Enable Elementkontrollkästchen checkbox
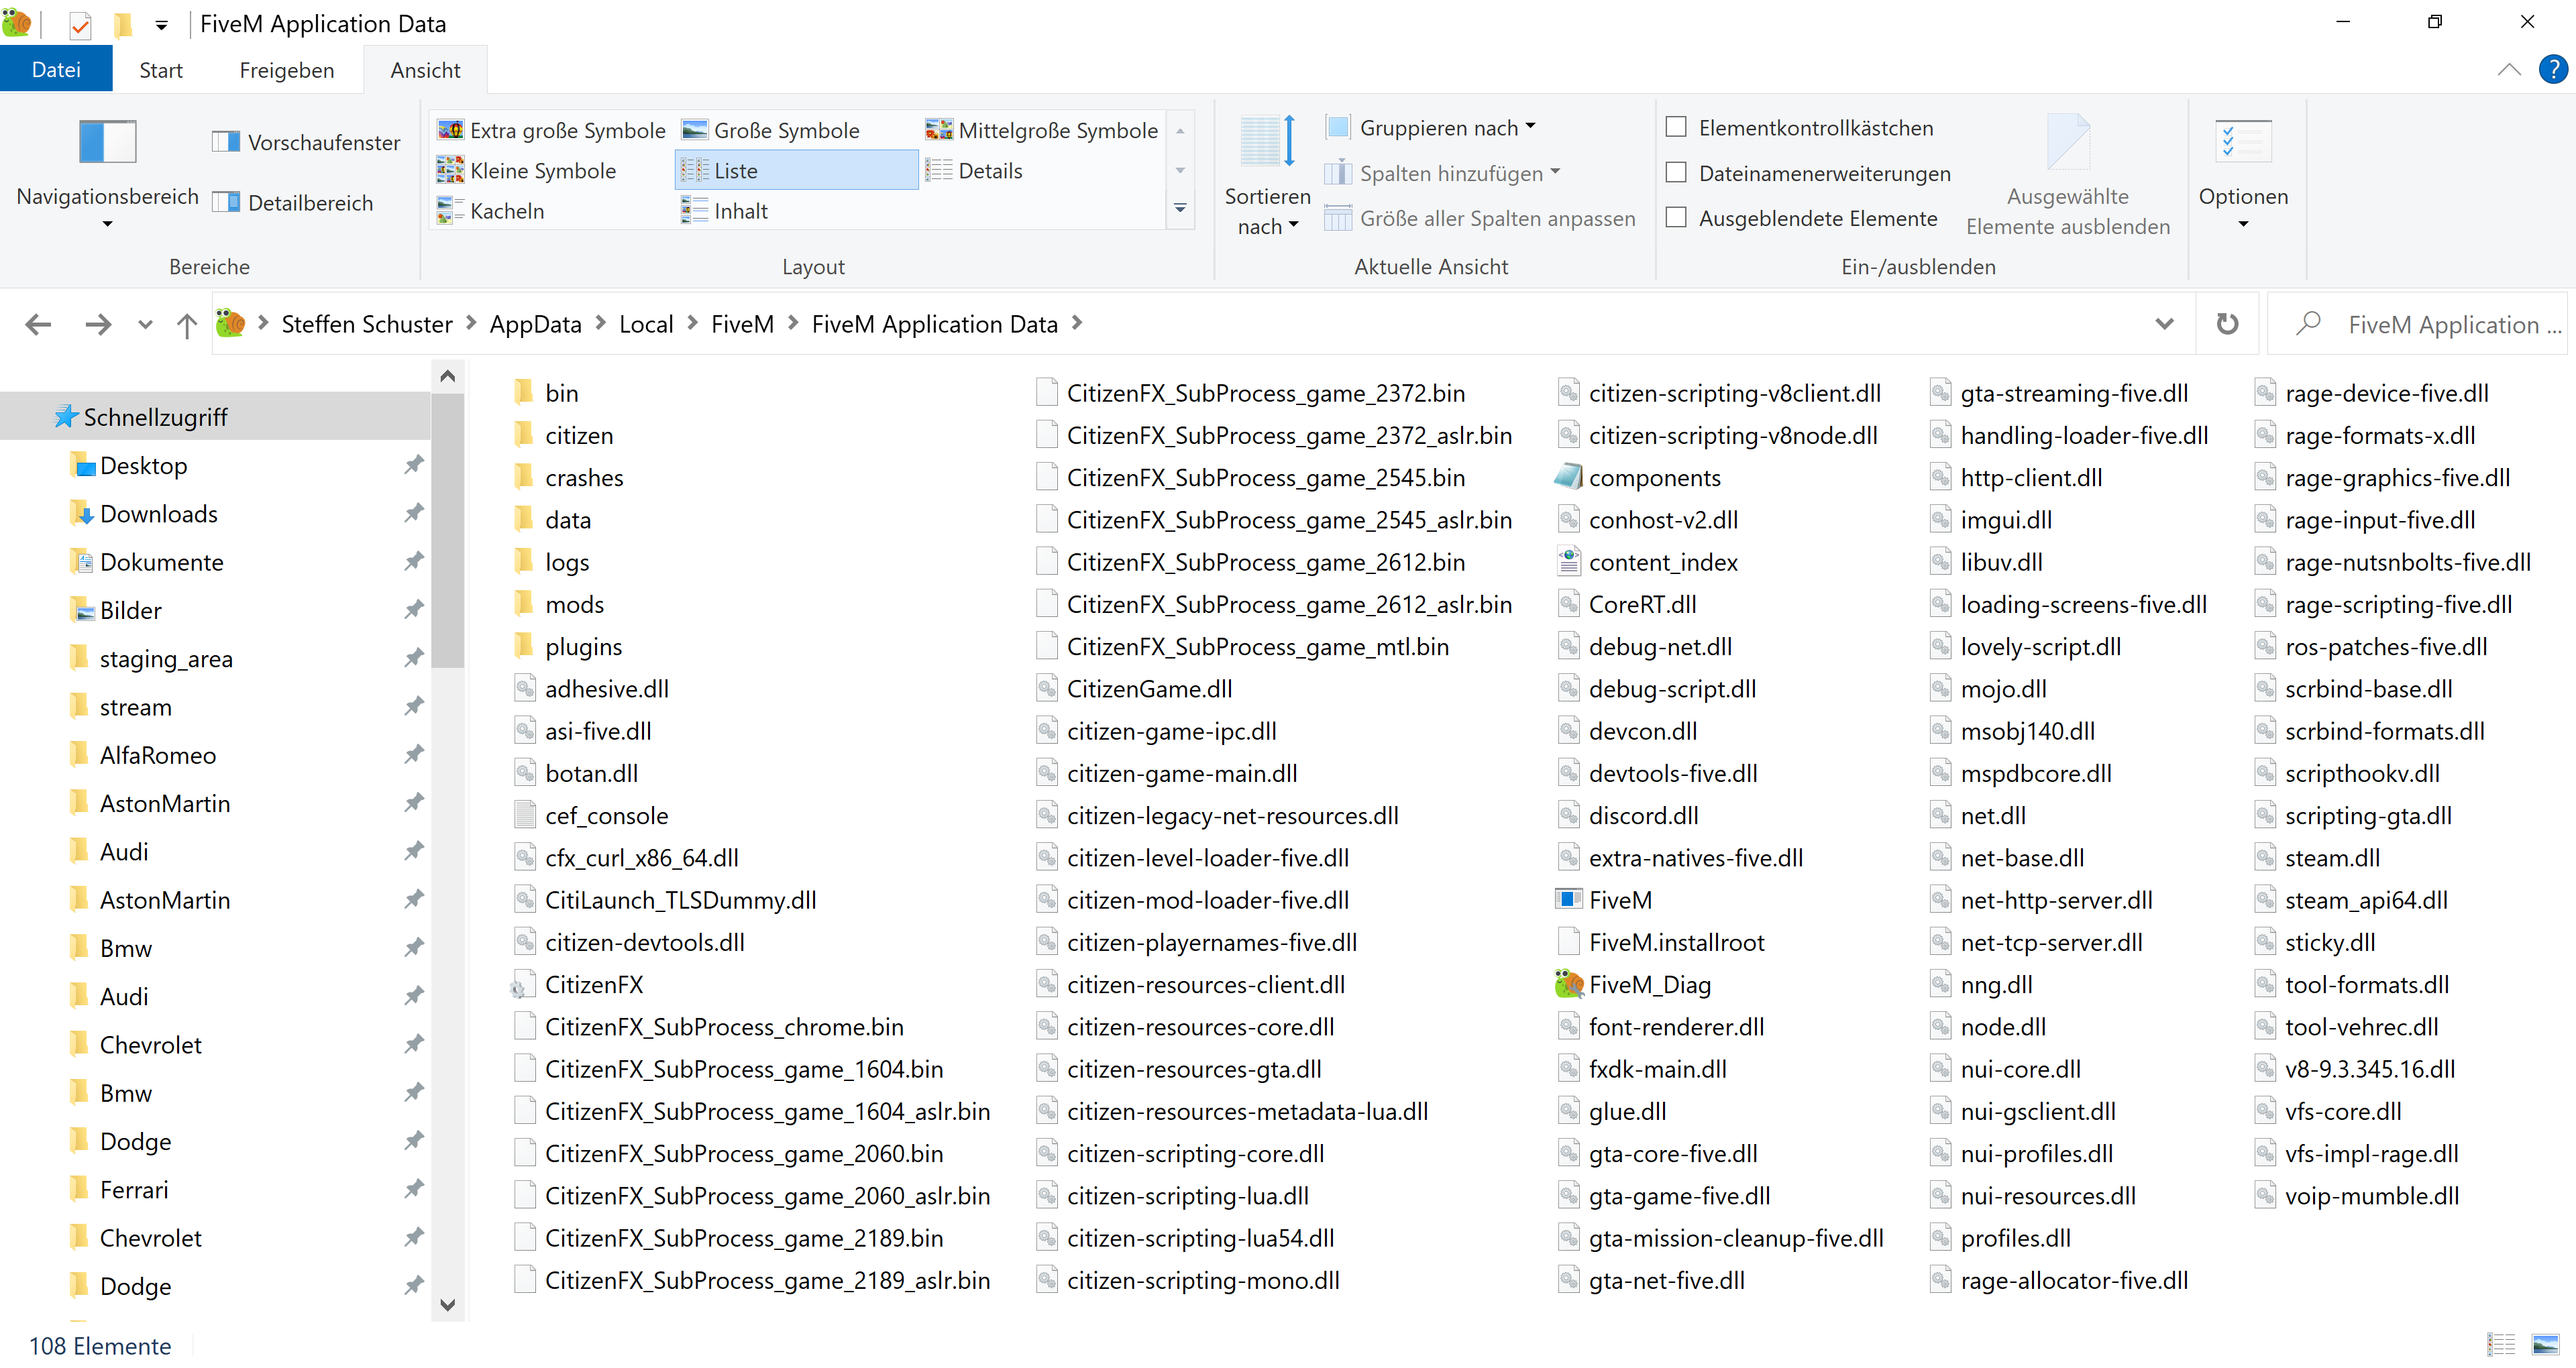The height and width of the screenshot is (1368, 2576). 1676,127
